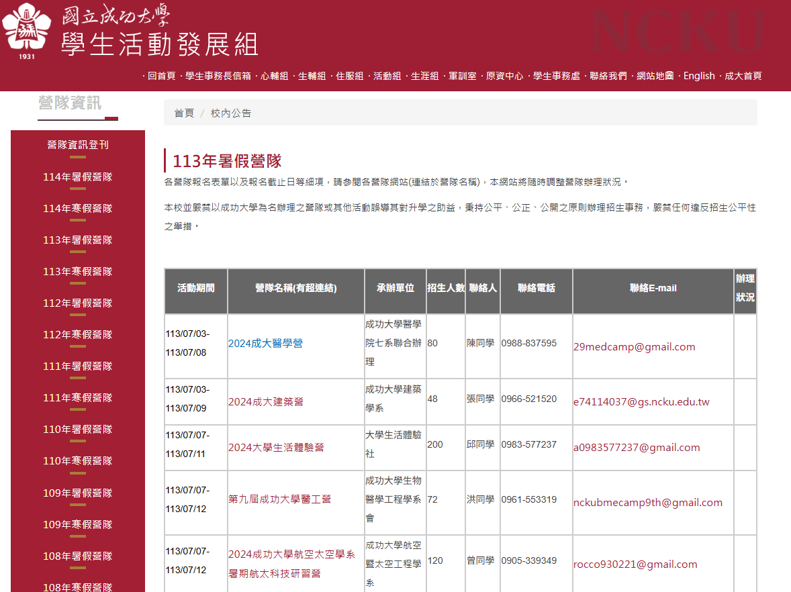Switch language to English
Screen dimensions: 791x592
coord(699,76)
